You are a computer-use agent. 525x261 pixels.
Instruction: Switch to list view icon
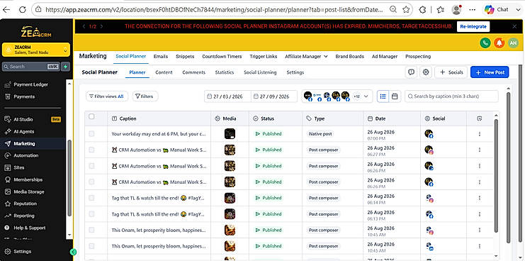[383, 96]
